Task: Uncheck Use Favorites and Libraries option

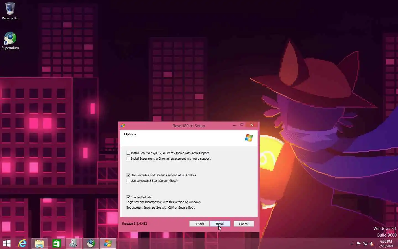Action: pyautogui.click(x=128, y=175)
